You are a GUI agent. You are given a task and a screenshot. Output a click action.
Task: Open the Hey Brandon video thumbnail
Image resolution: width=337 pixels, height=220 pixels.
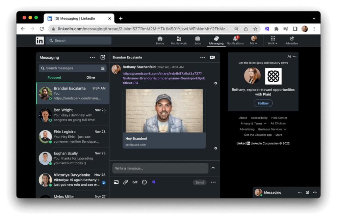click(164, 111)
